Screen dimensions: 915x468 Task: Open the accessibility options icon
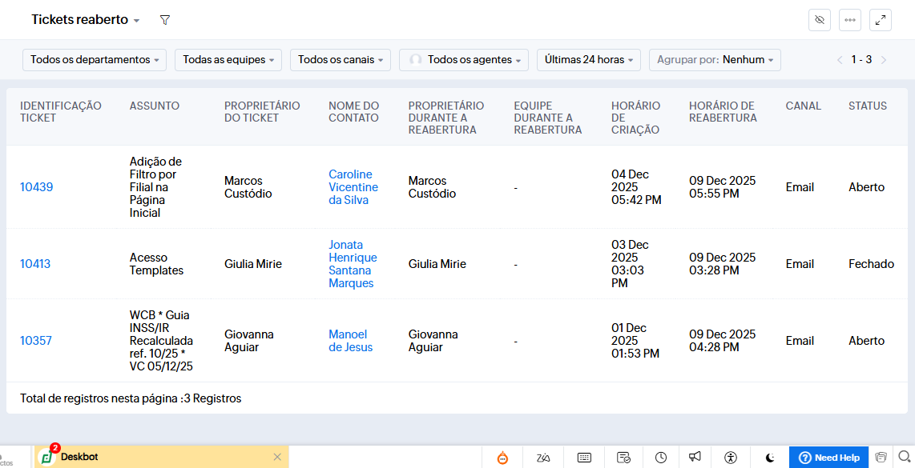(730, 458)
